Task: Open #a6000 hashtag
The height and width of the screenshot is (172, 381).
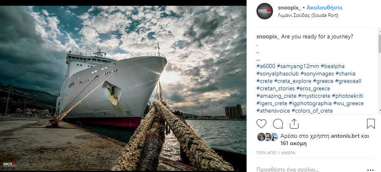Action: coord(266,66)
